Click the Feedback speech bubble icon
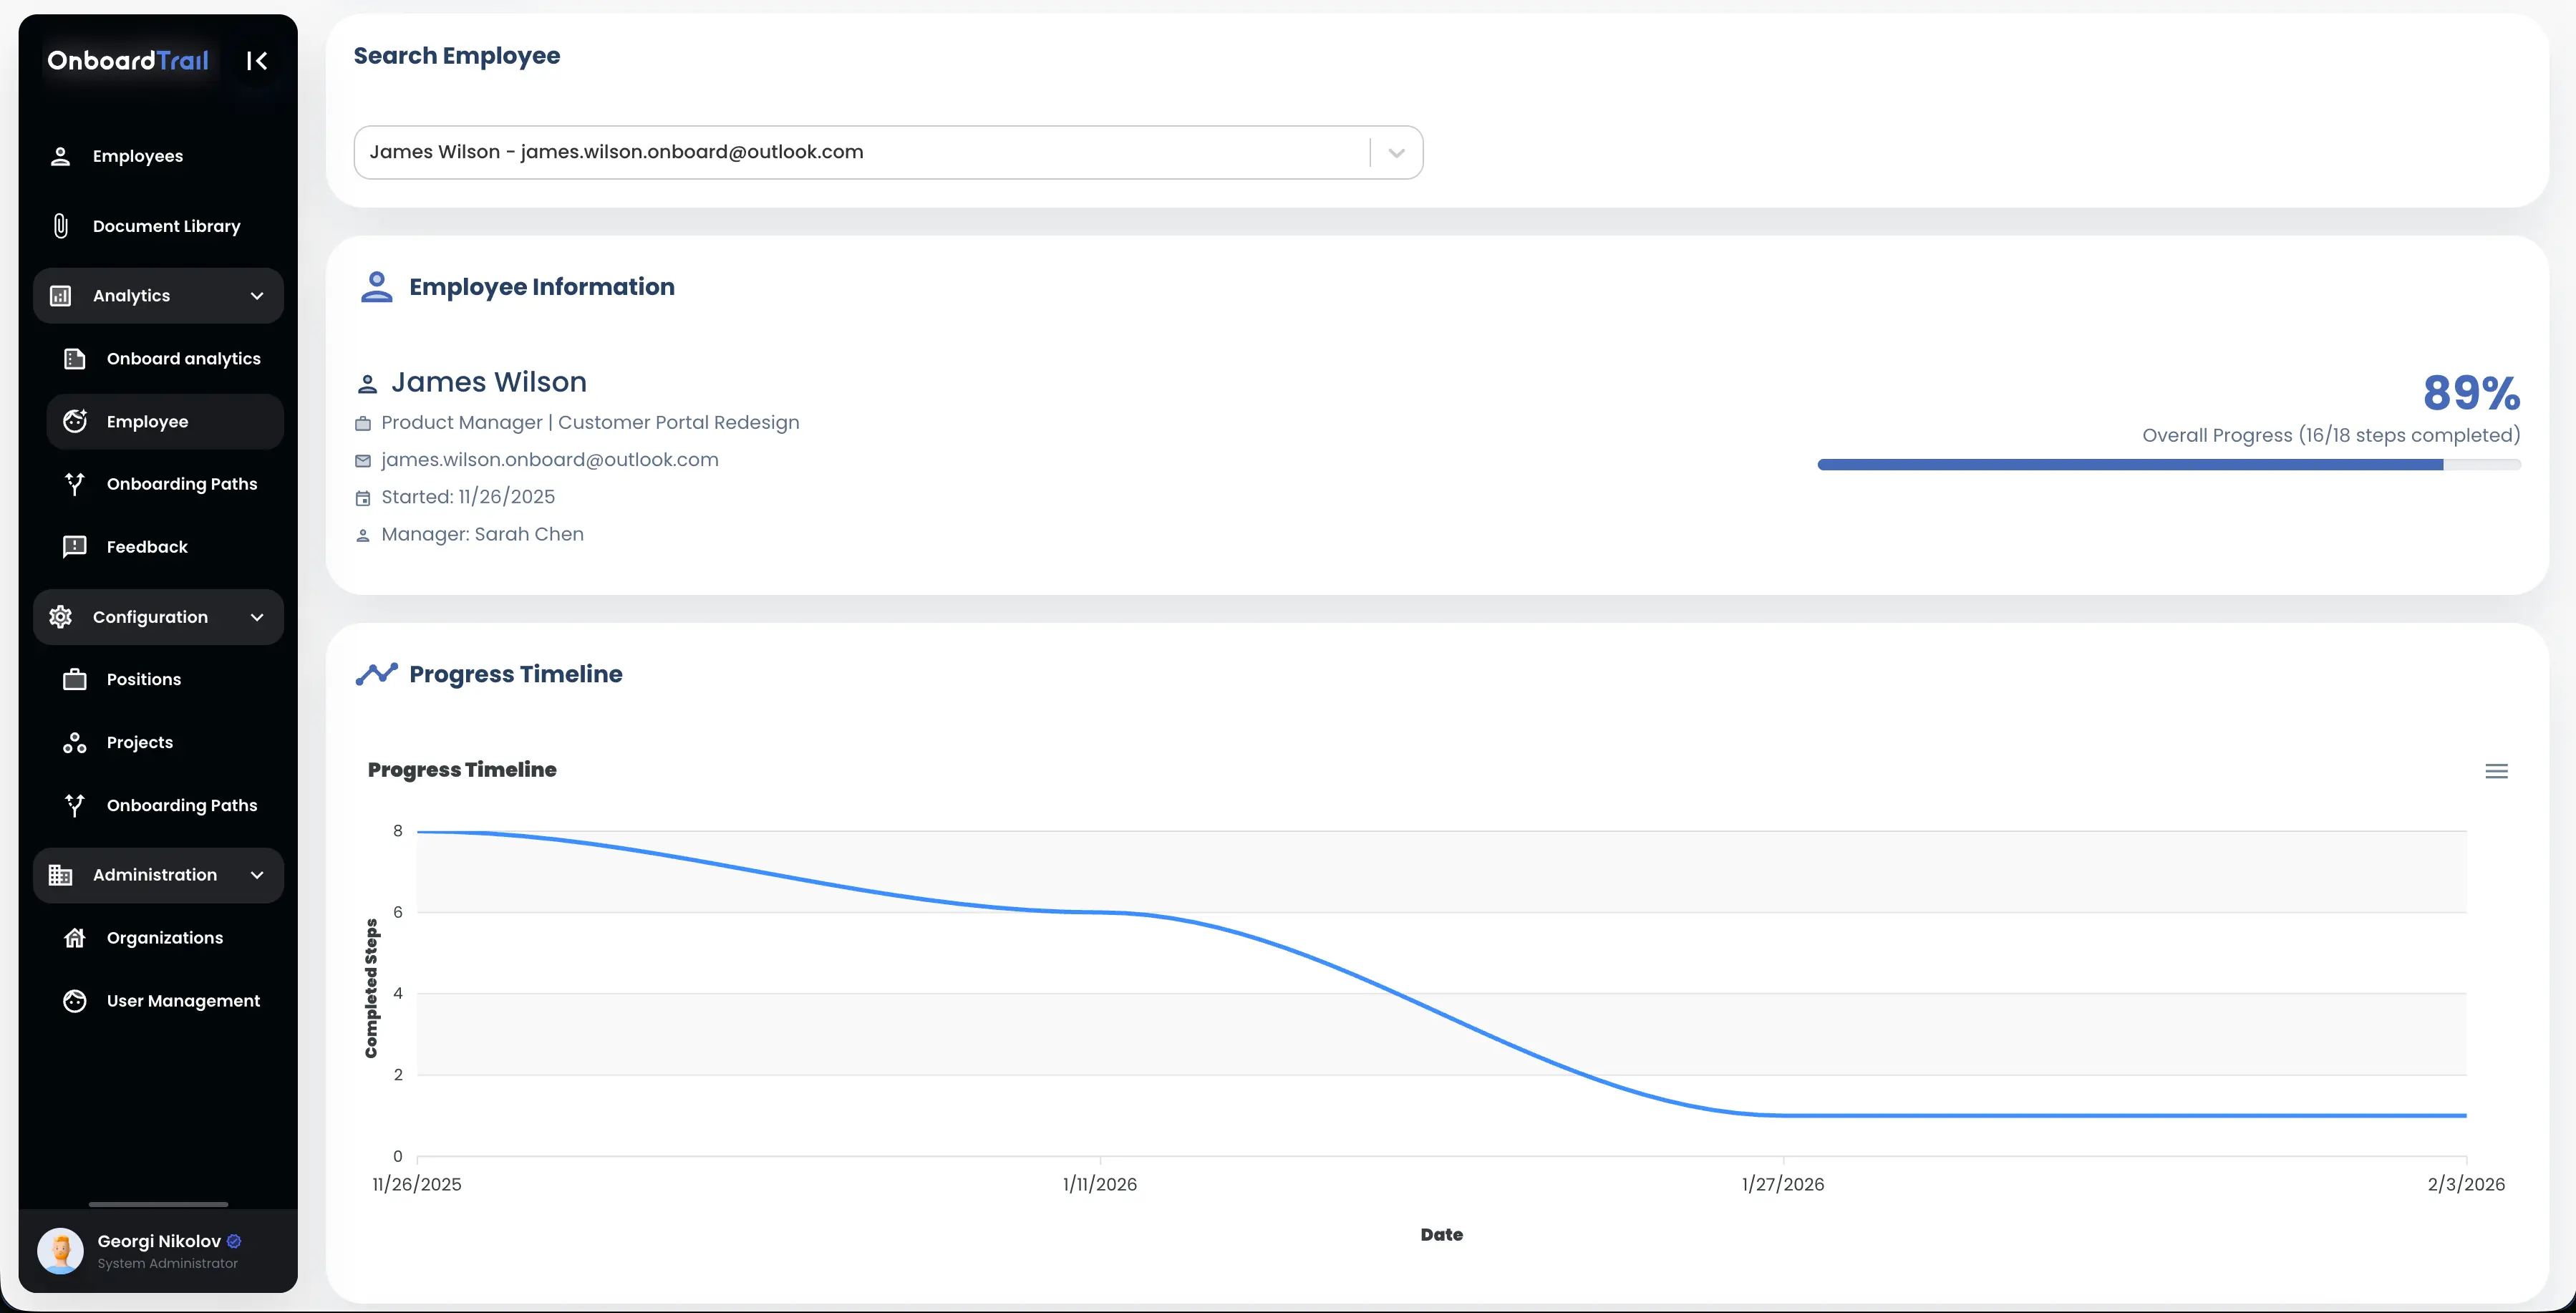 tap(75, 547)
